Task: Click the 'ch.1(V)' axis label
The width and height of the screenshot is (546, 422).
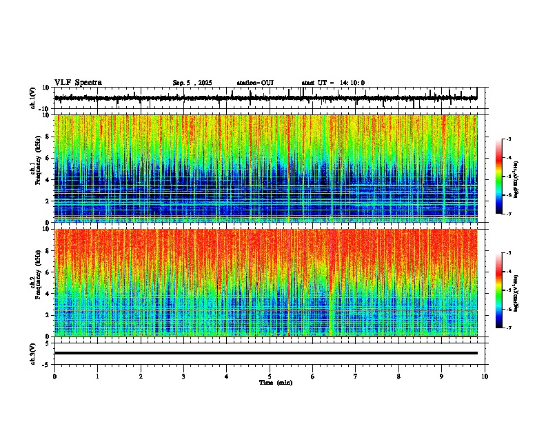Action: click(x=33, y=98)
